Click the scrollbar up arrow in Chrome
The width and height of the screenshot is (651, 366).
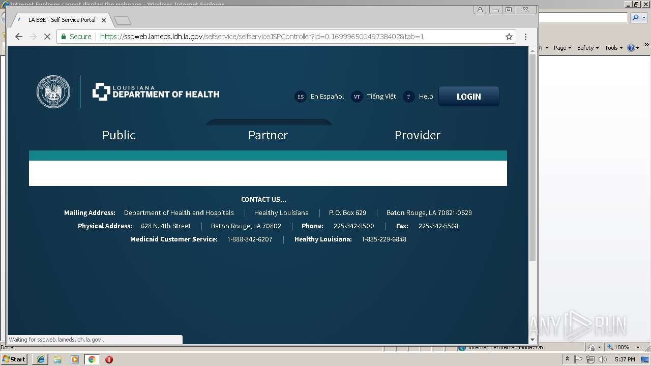[x=532, y=50]
